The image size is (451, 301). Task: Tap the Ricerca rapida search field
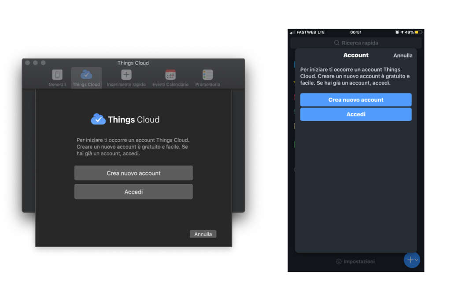pyautogui.click(x=356, y=43)
